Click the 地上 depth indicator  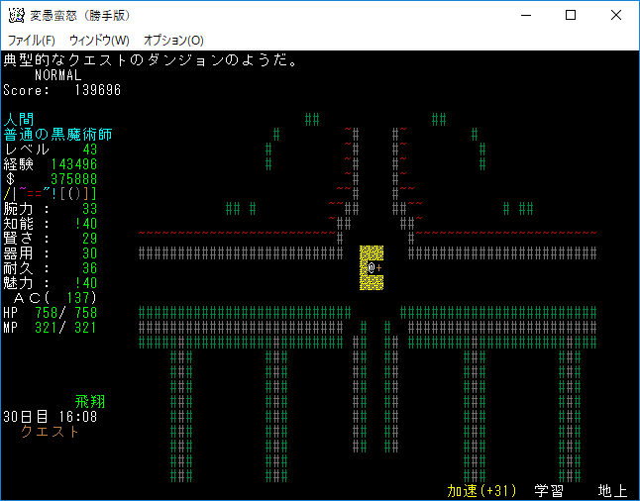611,491
